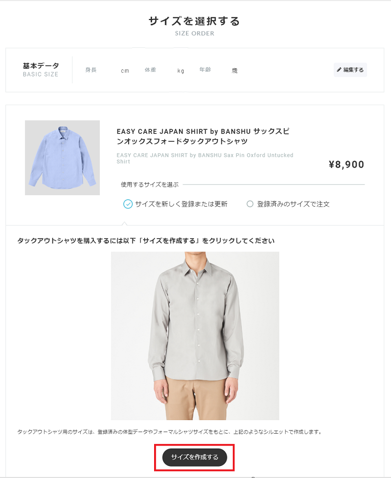The height and width of the screenshot is (478, 391).
Task: Click the EASY CARE JAPAN SHIRT product title
Action: [x=203, y=136]
